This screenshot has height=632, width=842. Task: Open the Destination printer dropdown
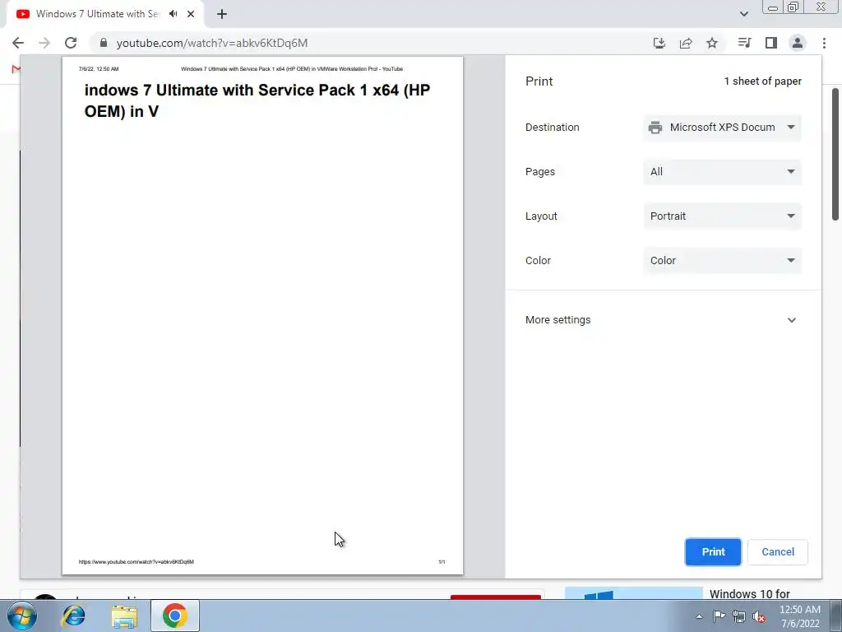(722, 128)
